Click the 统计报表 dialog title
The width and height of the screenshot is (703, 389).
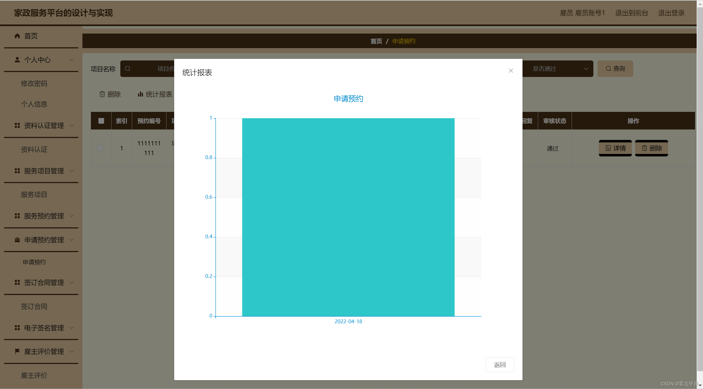coord(197,73)
